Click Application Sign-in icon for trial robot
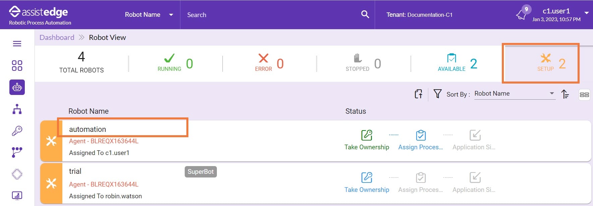Viewport: 593px width, 206px height. click(475, 177)
